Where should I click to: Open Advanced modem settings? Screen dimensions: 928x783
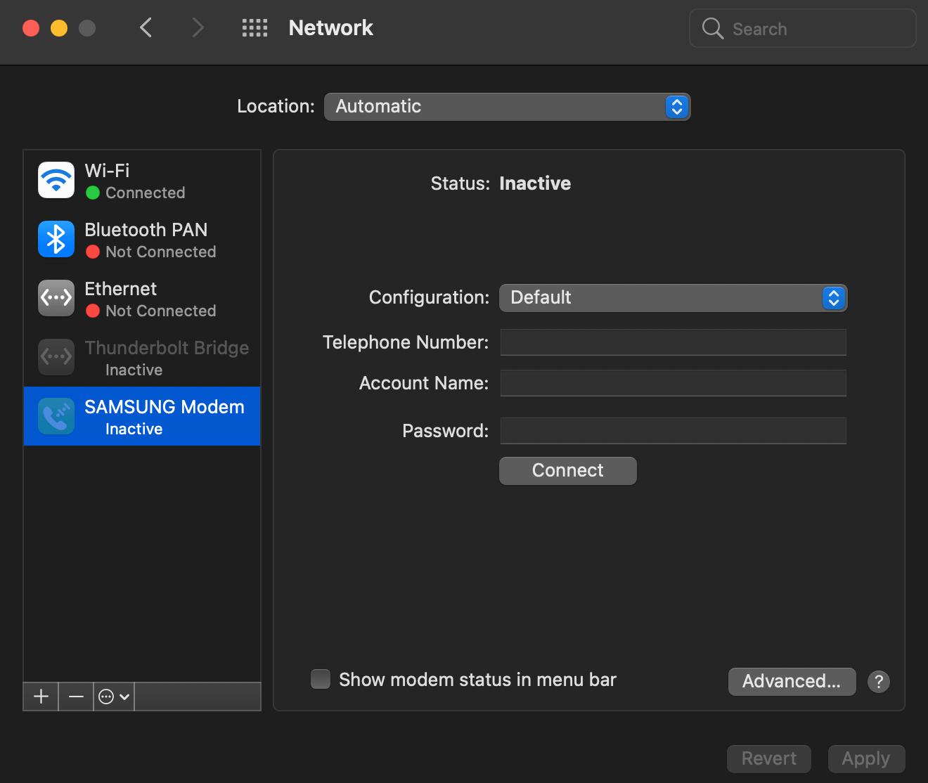[x=792, y=681]
